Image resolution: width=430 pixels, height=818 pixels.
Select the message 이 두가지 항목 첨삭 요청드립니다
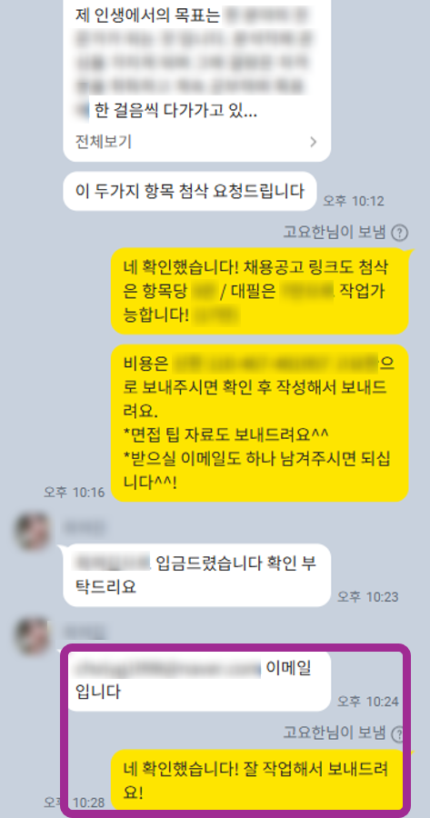click(x=190, y=191)
